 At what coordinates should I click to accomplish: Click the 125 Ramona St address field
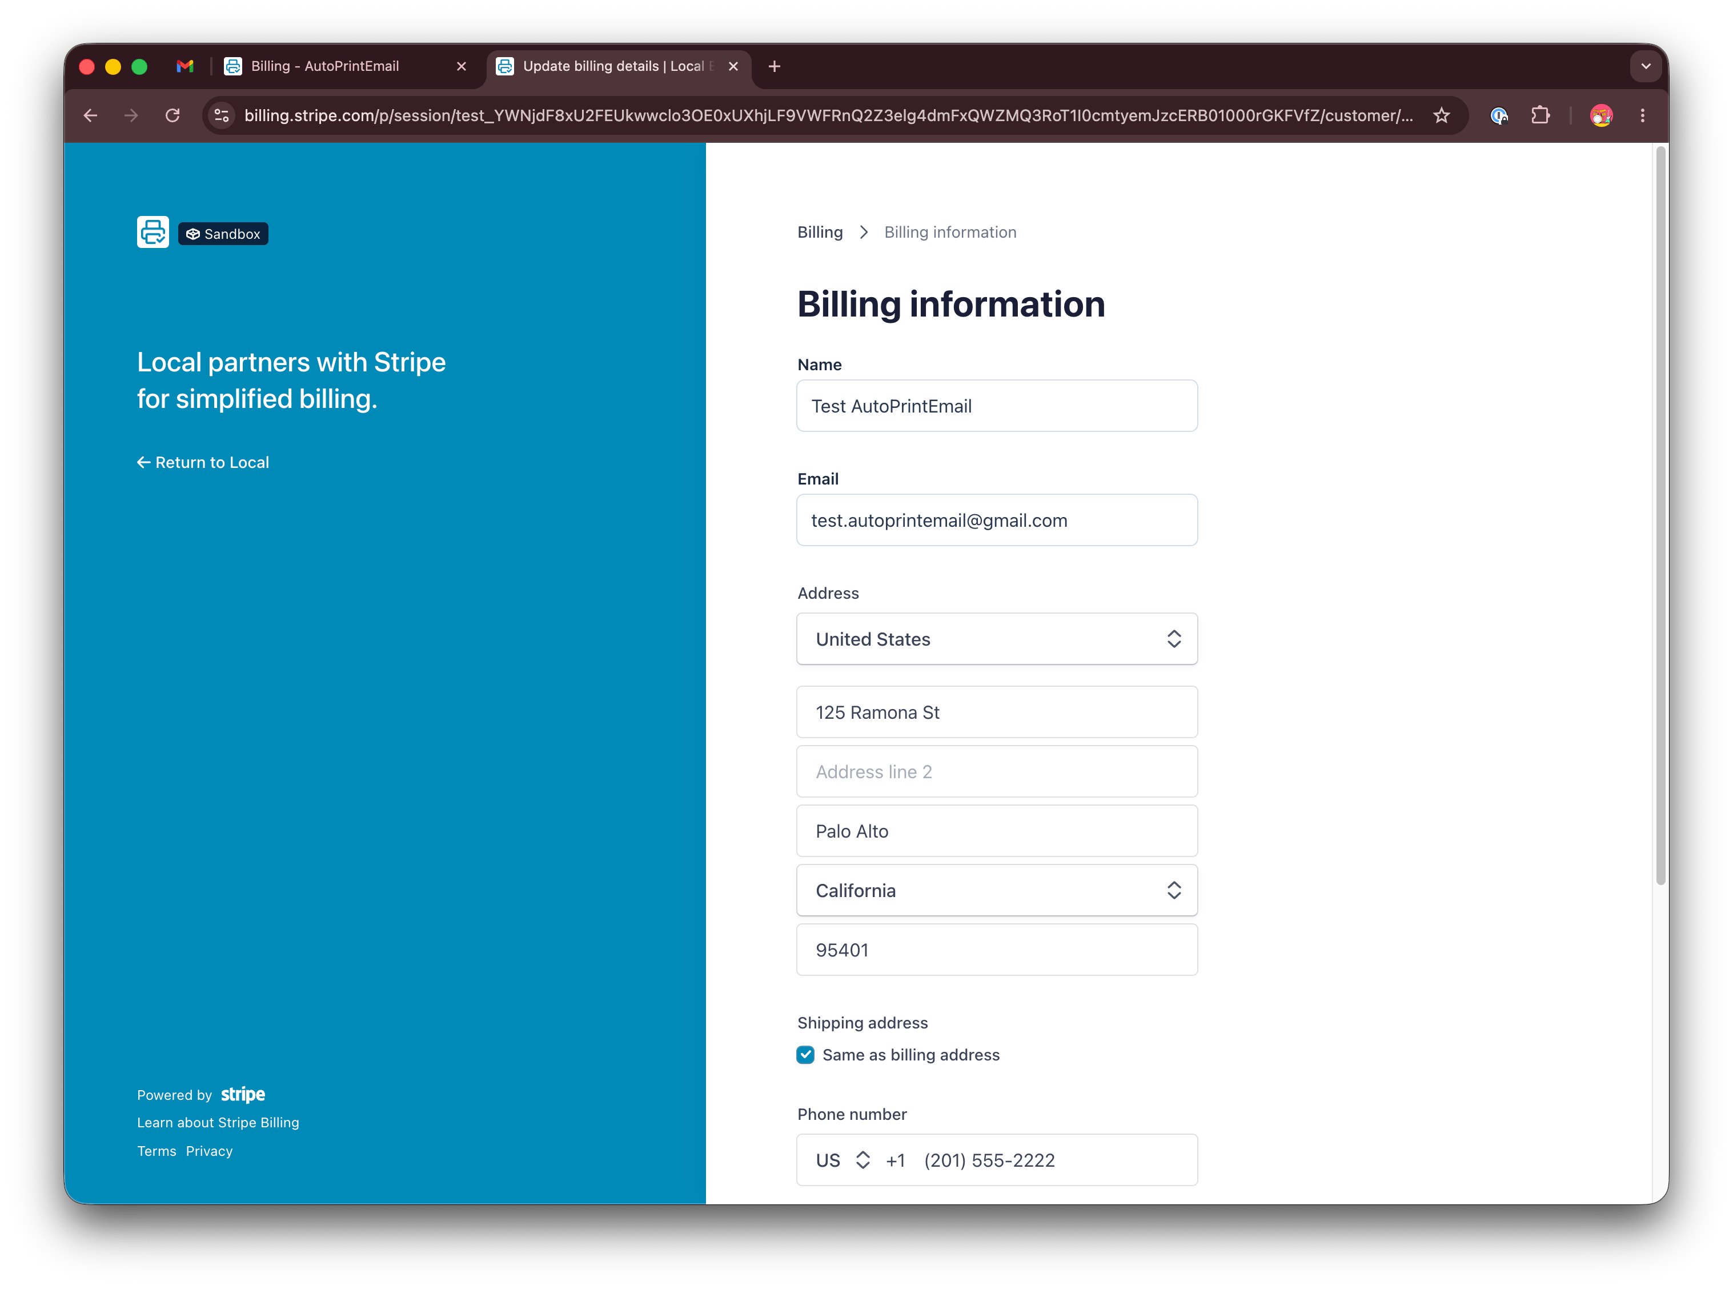tap(997, 711)
